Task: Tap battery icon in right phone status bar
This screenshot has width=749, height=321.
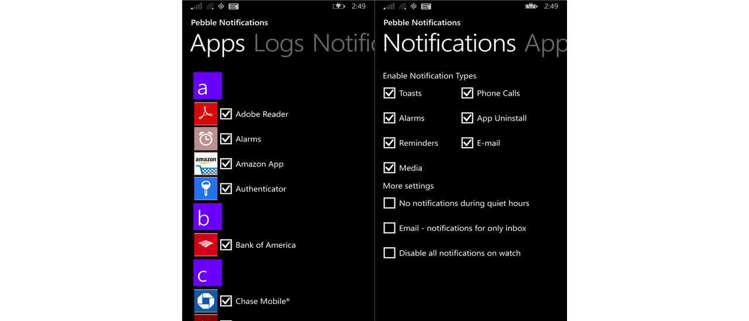Action: pyautogui.click(x=531, y=6)
